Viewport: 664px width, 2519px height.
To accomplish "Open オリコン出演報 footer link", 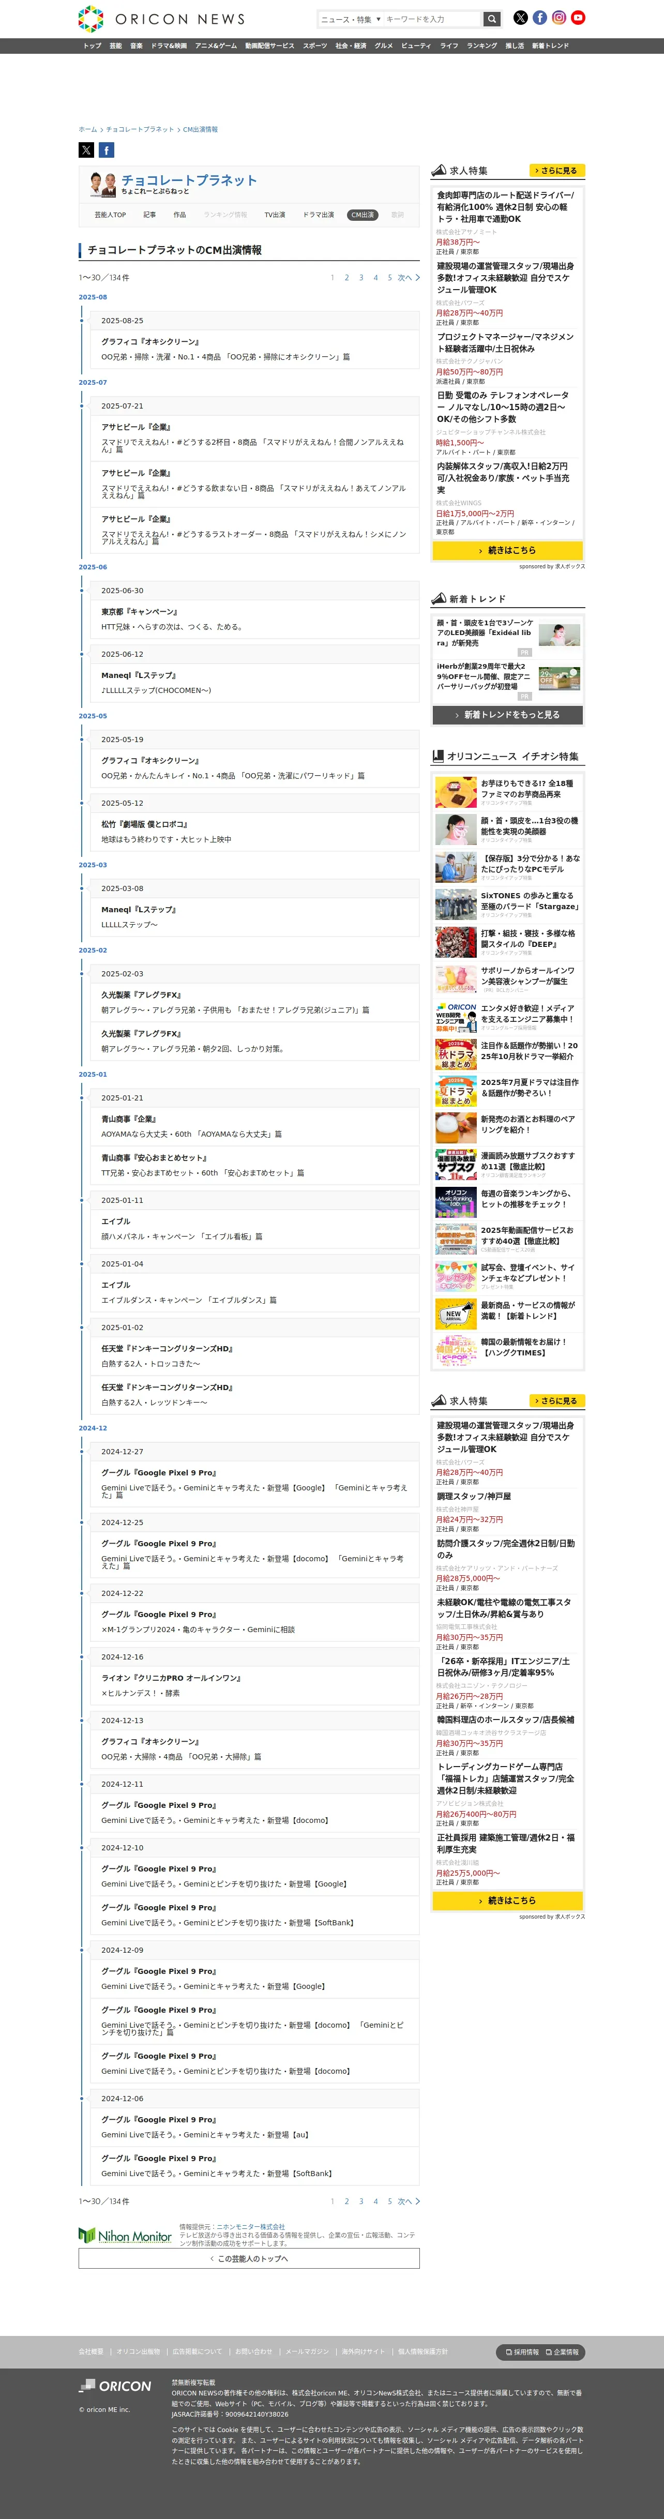I will tap(138, 2352).
